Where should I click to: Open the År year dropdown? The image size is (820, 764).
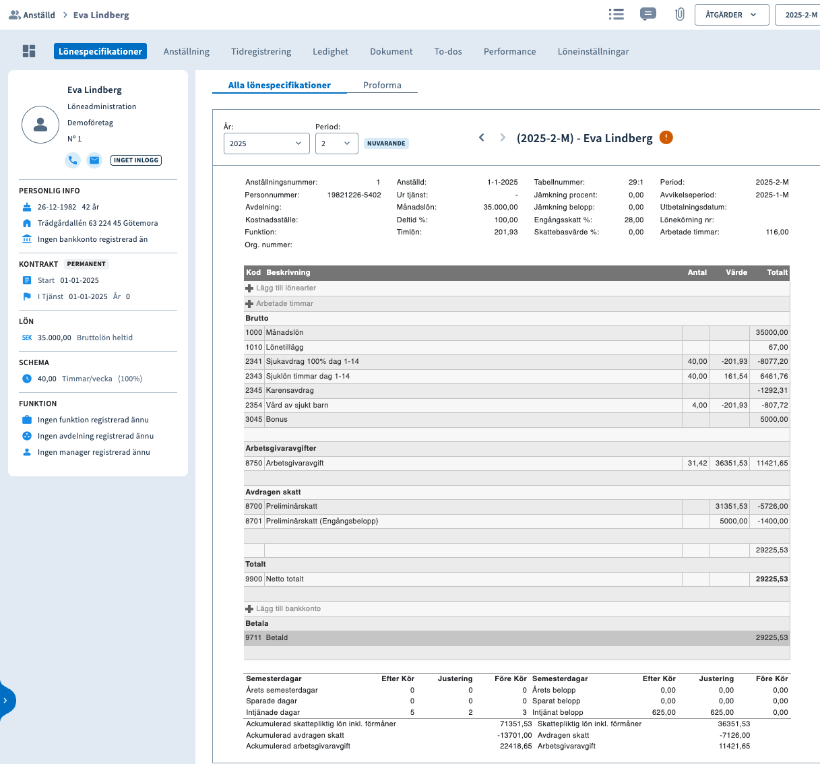pyautogui.click(x=266, y=144)
